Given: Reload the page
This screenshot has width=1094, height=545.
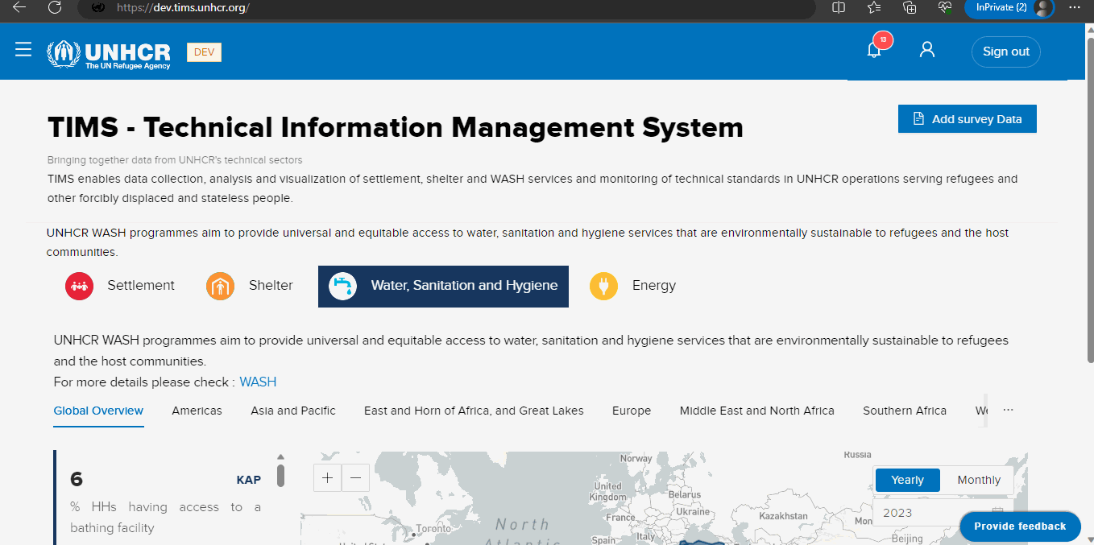Looking at the screenshot, I should pos(55,7).
